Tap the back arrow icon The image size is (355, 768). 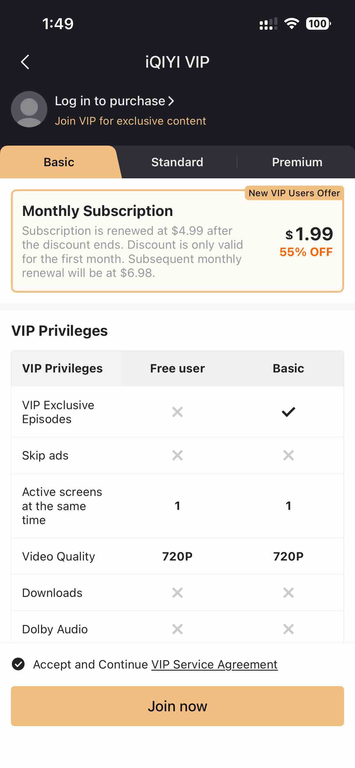click(25, 62)
